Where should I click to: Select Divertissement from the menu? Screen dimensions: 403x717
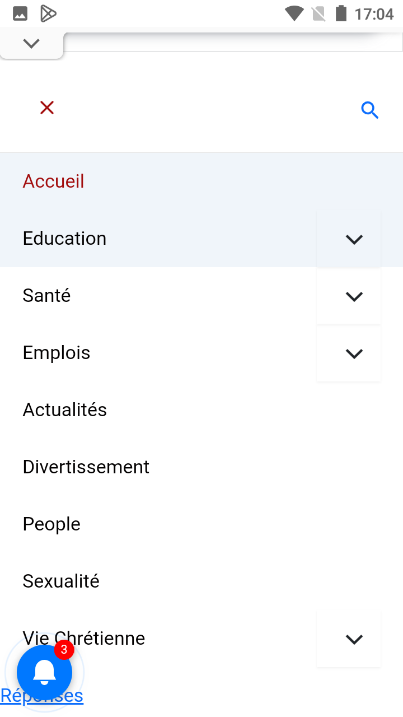86,467
